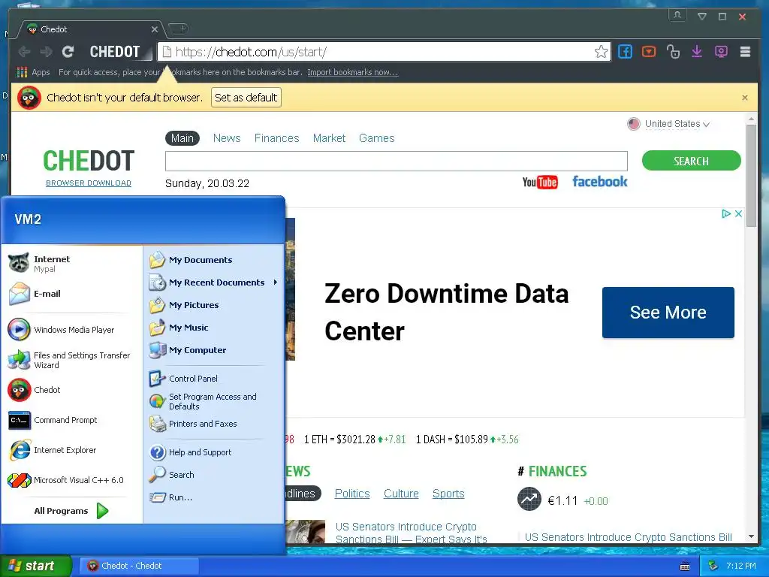Click the AdChoices triangle icon

[x=726, y=214]
